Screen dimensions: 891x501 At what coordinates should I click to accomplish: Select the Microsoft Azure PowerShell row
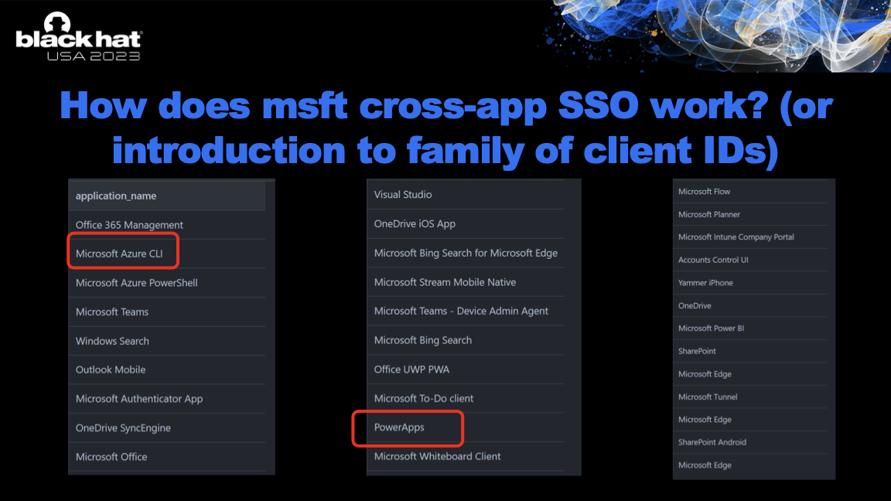point(167,283)
